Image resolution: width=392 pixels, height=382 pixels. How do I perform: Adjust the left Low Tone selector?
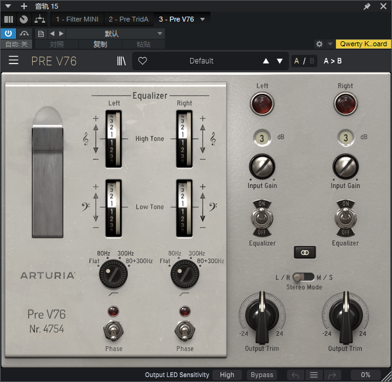point(114,208)
